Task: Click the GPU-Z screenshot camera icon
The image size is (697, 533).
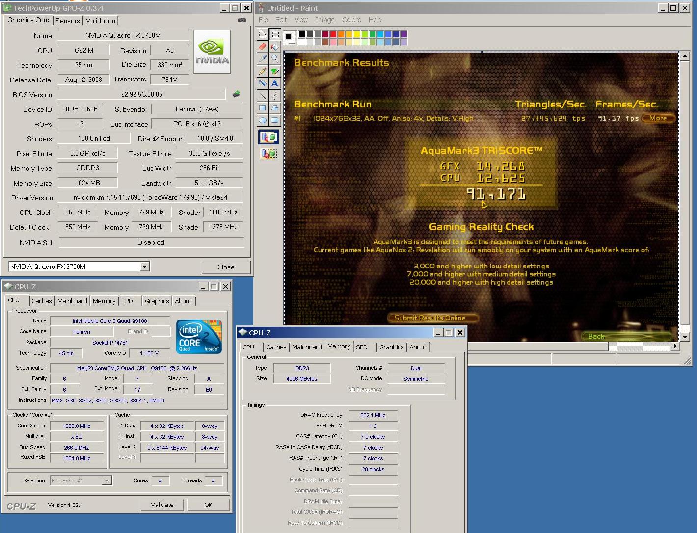Action: [242, 20]
